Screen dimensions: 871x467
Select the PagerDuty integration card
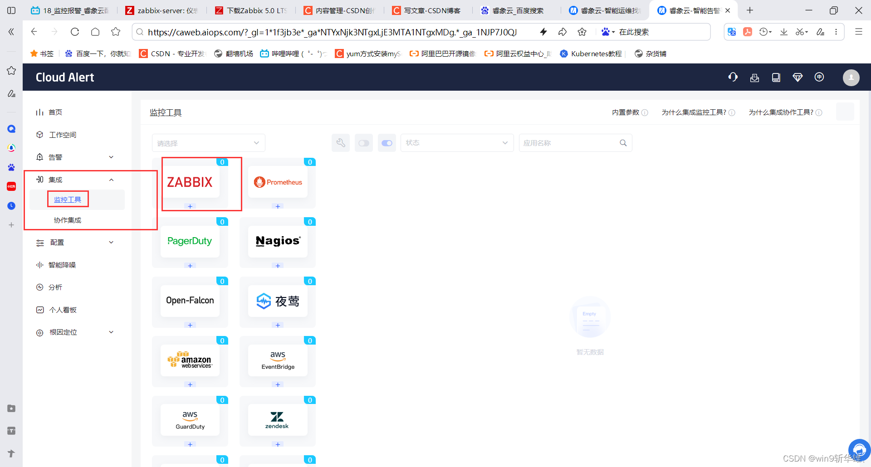[x=190, y=241]
